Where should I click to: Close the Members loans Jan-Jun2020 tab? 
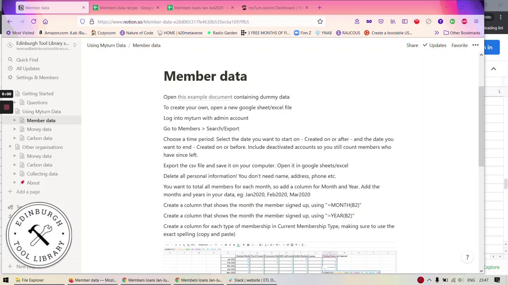(232, 8)
